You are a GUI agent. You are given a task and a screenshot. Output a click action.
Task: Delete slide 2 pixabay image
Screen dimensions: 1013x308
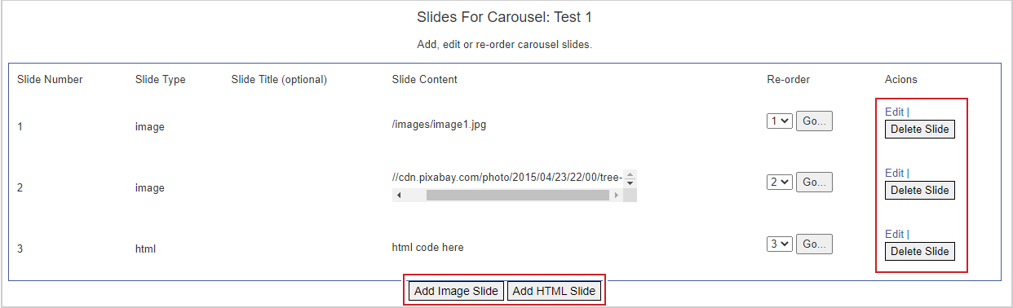click(x=920, y=190)
